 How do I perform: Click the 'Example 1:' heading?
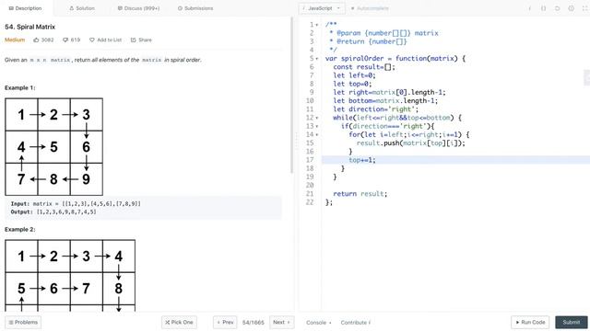(x=19, y=88)
